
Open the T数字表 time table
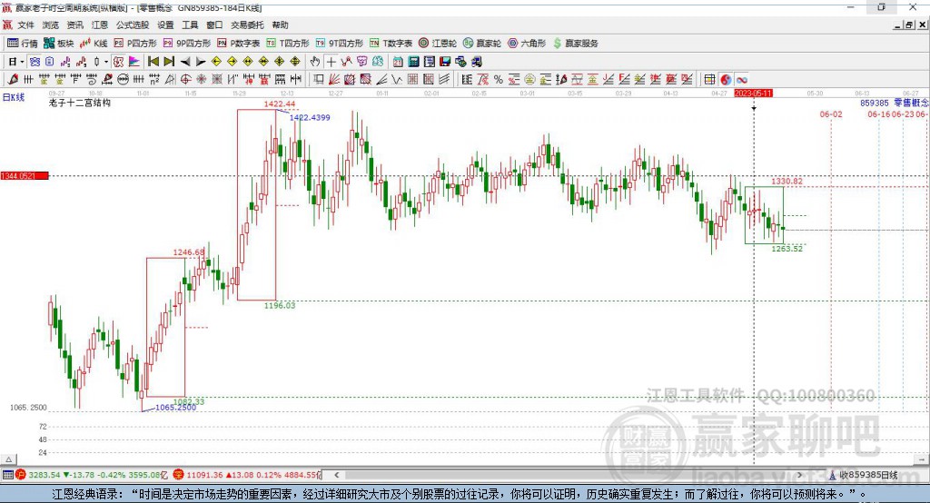(x=391, y=44)
